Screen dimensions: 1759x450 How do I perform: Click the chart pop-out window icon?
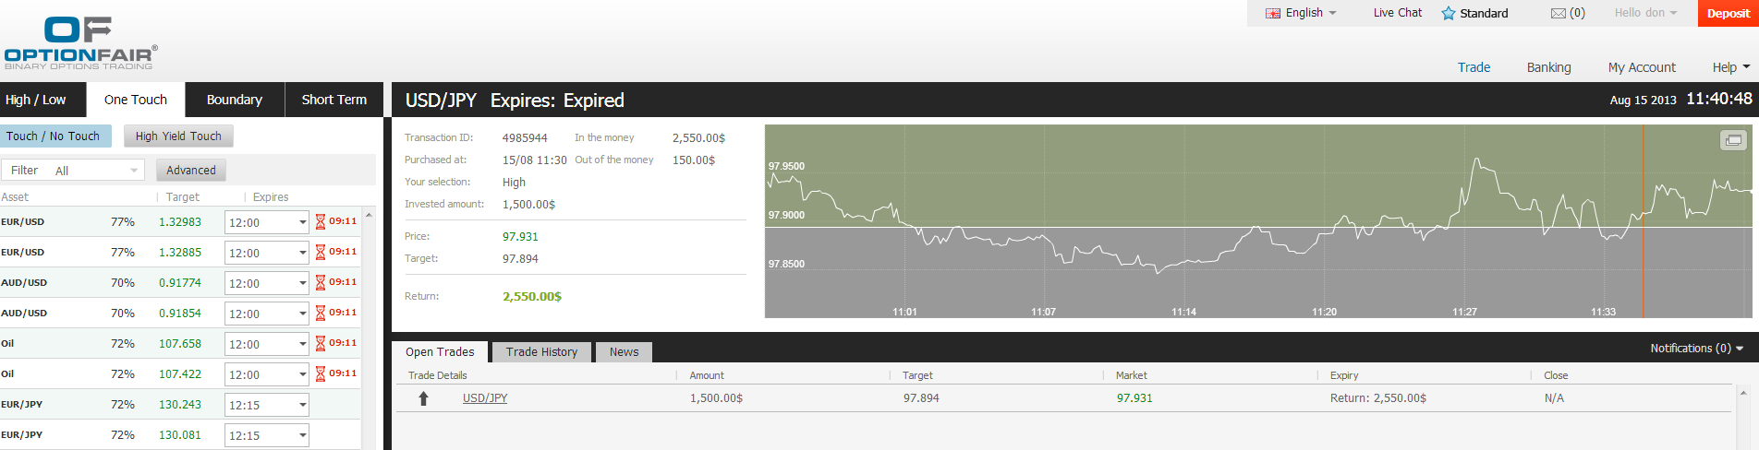[1733, 140]
